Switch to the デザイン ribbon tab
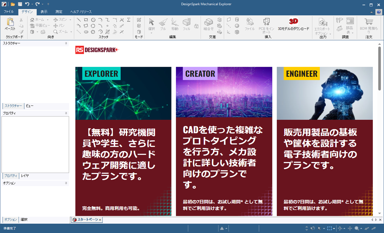This screenshot has width=384, height=233. (27, 12)
